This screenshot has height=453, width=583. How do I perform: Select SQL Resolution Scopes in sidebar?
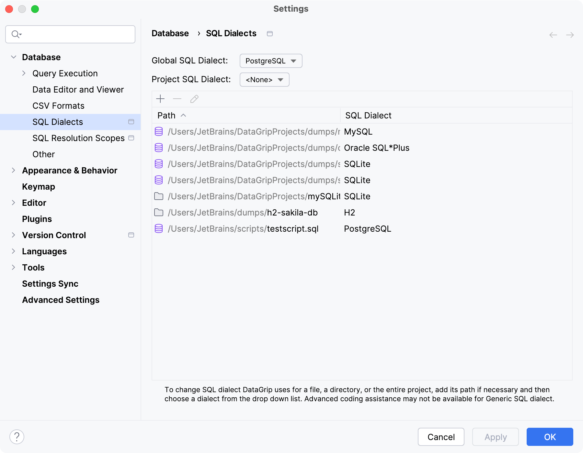[78, 138]
